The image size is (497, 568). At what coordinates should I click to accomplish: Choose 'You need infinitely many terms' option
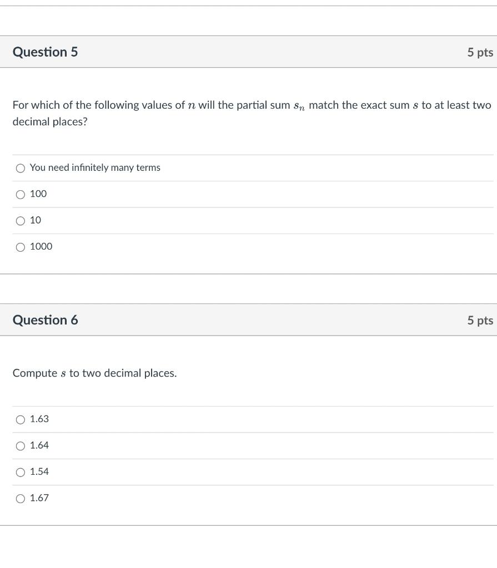pyautogui.click(x=21, y=168)
